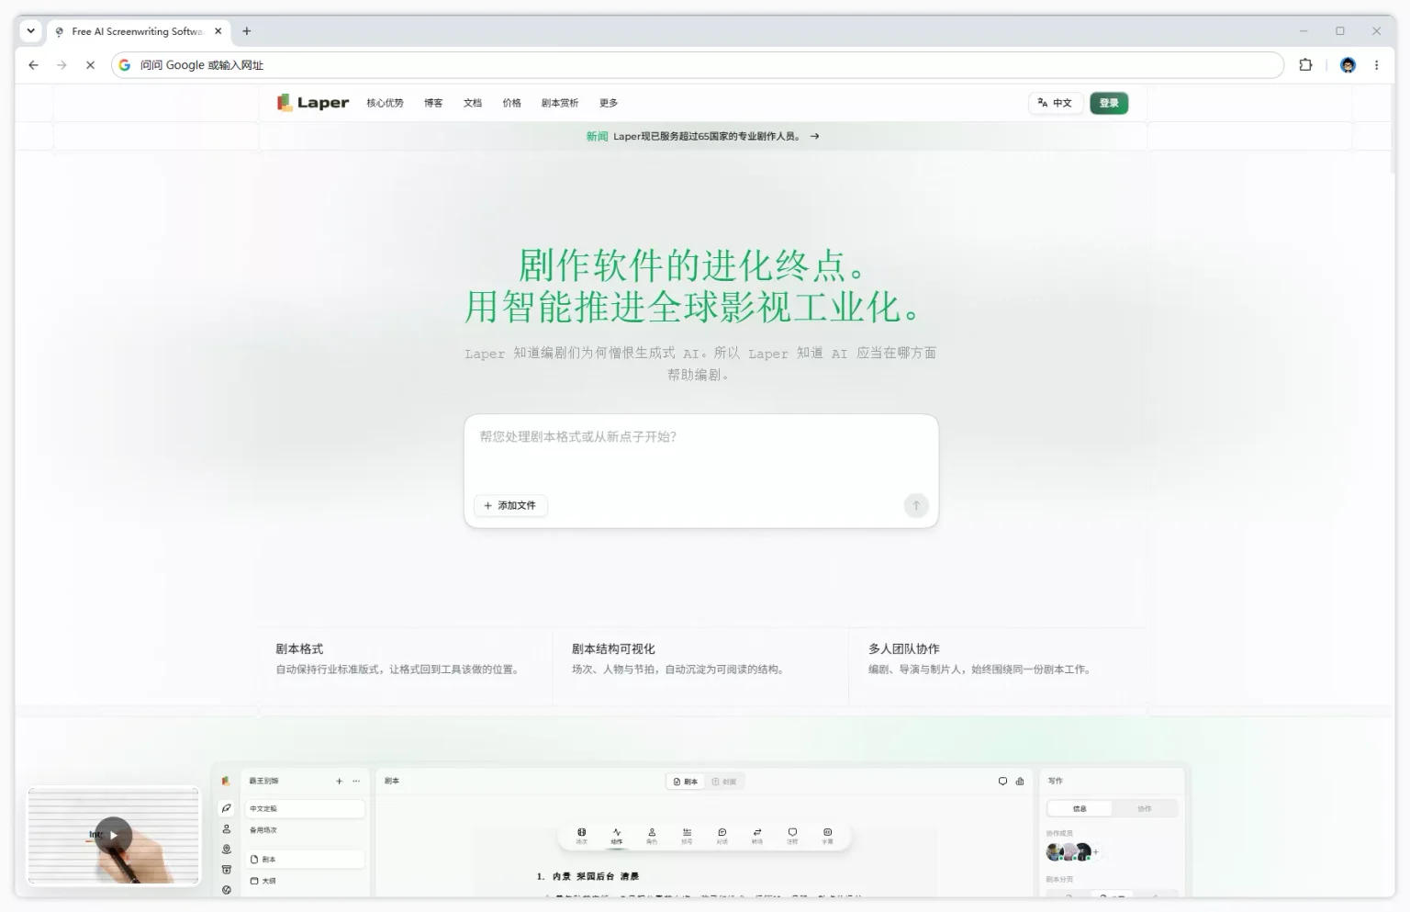Viewport: 1410px width, 912px height.
Task: Submit prompt with the up-arrow send button
Action: click(x=916, y=505)
